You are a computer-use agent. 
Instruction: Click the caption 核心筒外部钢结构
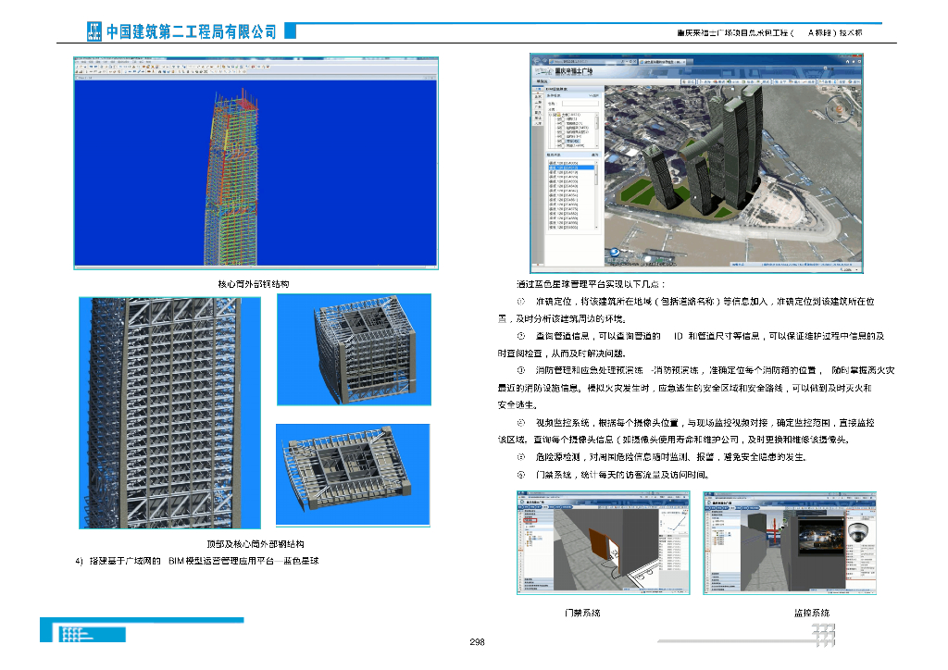point(254,283)
